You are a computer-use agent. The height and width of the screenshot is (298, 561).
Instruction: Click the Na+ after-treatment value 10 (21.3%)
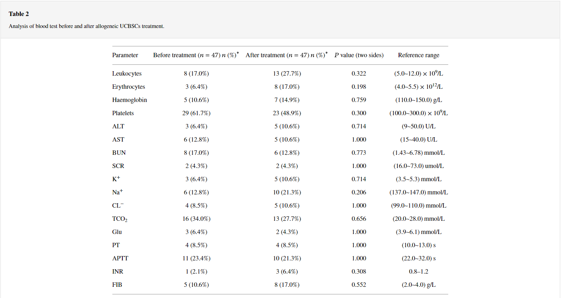pos(287,192)
